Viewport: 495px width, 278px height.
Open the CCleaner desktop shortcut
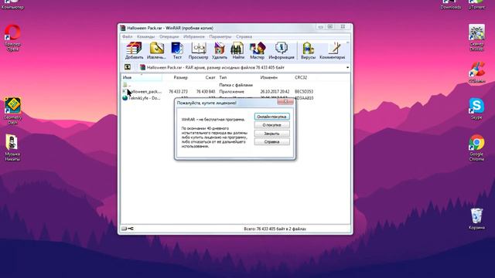[x=476, y=72]
